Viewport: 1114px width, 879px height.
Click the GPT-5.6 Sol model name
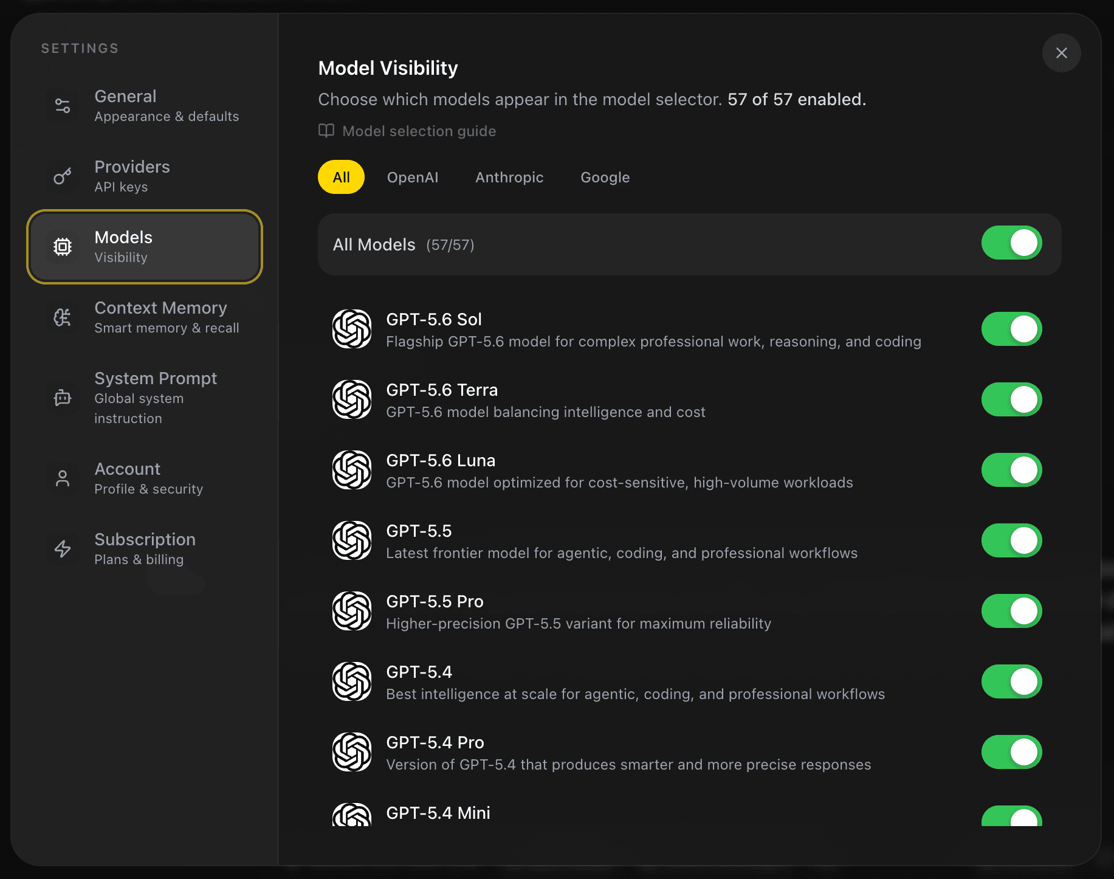(434, 319)
